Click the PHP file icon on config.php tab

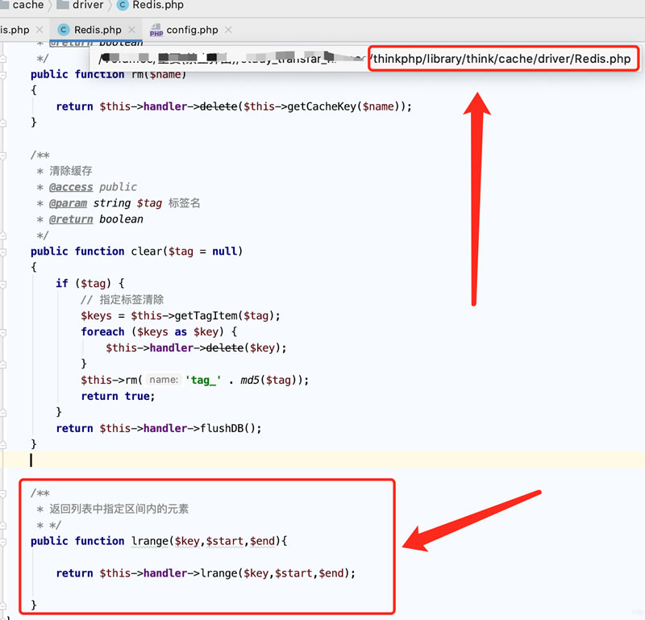click(156, 30)
